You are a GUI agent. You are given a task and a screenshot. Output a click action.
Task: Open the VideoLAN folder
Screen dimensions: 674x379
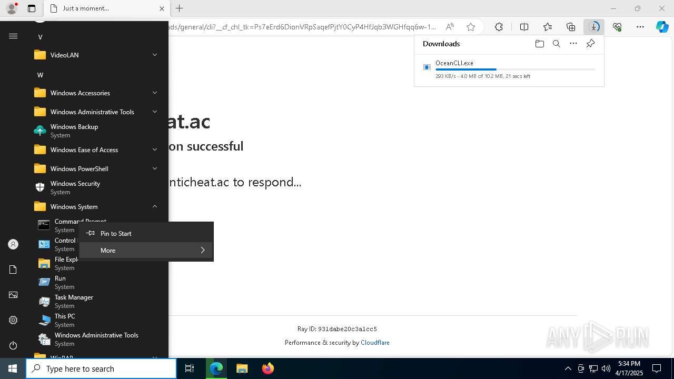(x=97, y=55)
